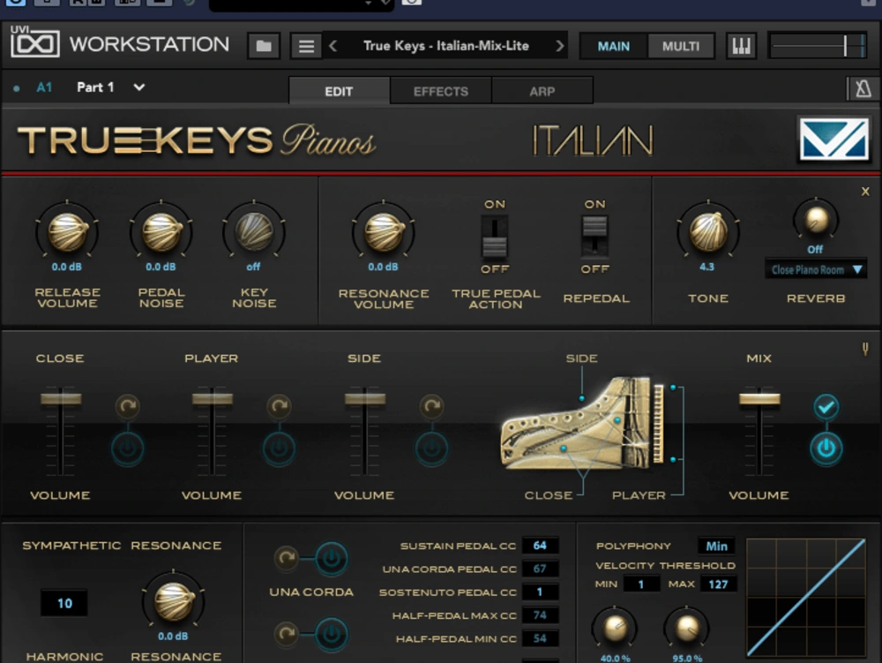The height and width of the screenshot is (663, 882).
Task: Open preset name True Keys - Italian-Mix-Lite
Action: pyautogui.click(x=446, y=46)
